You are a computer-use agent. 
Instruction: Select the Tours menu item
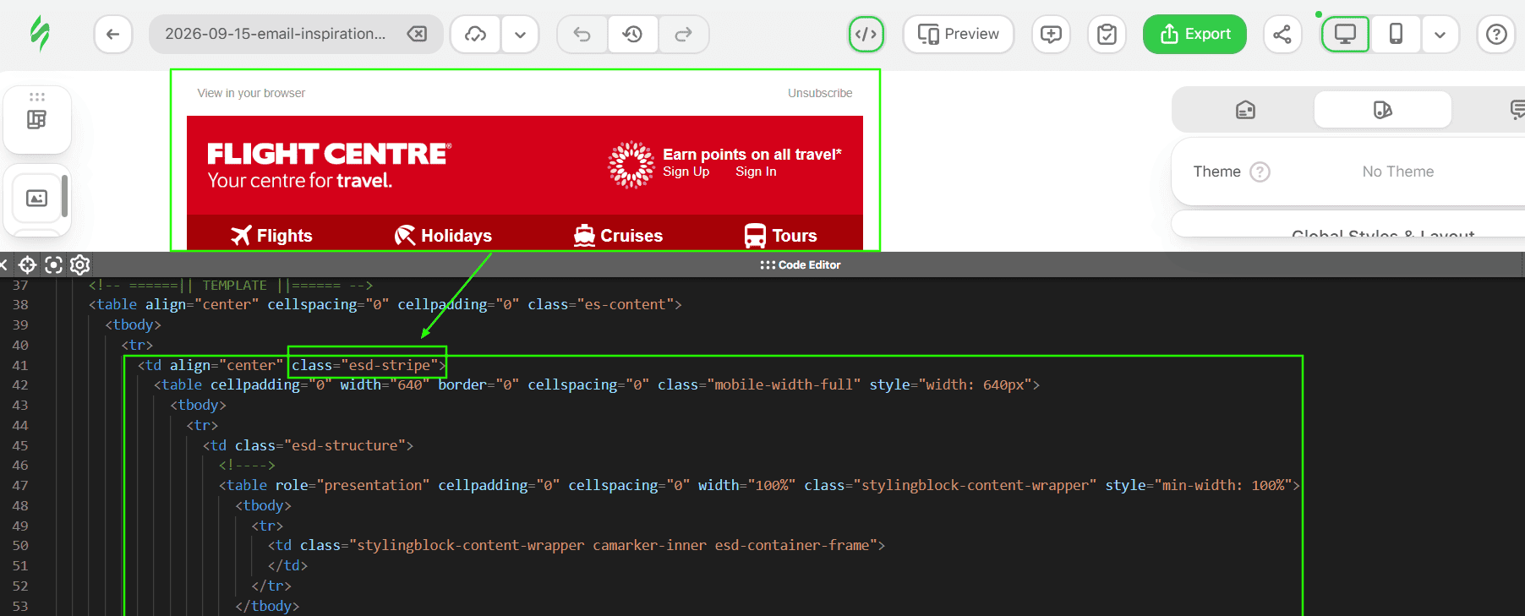780,235
